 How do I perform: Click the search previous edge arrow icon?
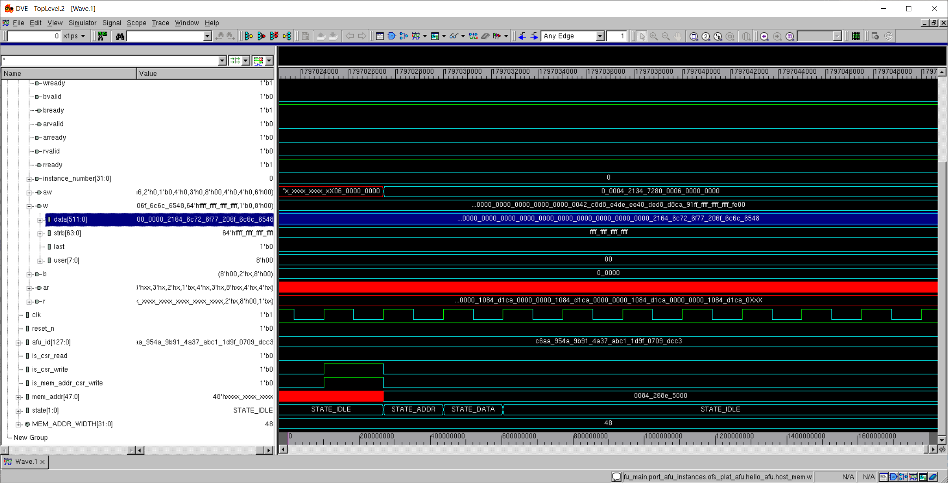[x=522, y=36]
